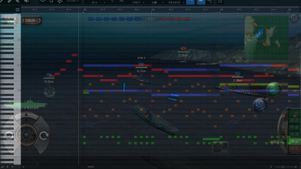This screenshot has height=169, width=301.
Task: Select the BYM-2 allied ship marker
Action: (141, 64)
